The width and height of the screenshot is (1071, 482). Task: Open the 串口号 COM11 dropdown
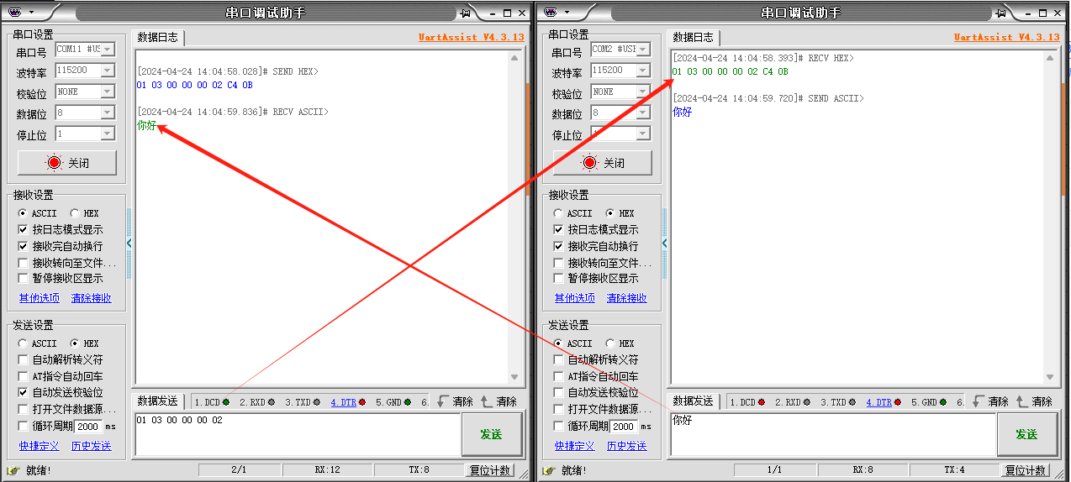107,50
